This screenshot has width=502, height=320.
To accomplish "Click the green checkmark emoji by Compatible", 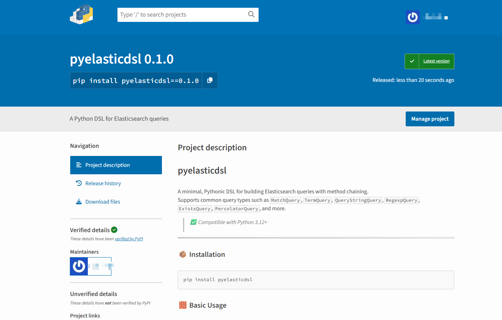I will coord(194,222).
